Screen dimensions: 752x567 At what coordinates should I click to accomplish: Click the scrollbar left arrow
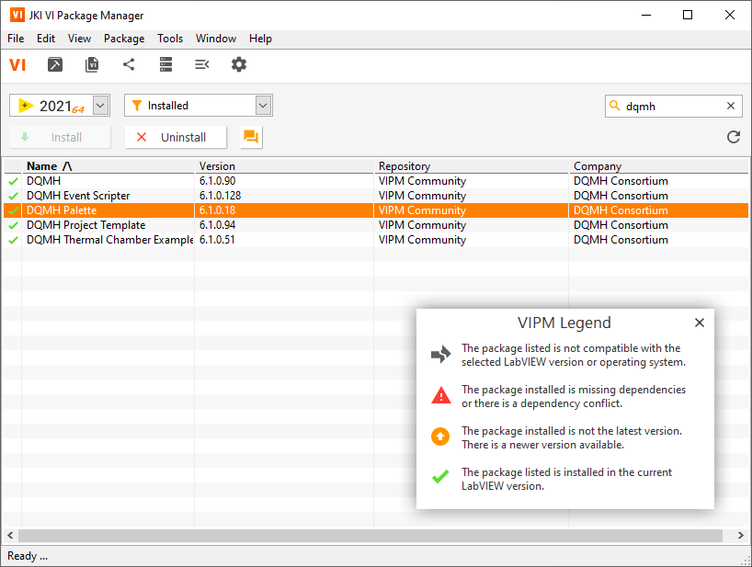click(10, 536)
